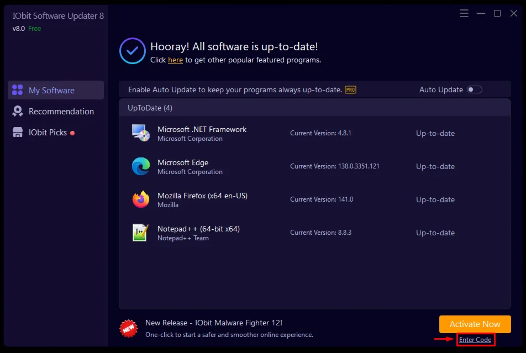Open the hamburger options menu
The height and width of the screenshot is (353, 526).
pos(464,13)
